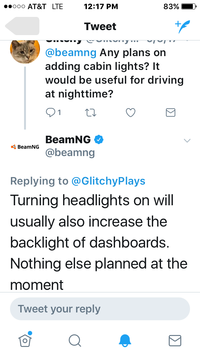Image resolution: width=200 pixels, height=356 pixels.
Task: Open the Notifications bell tab
Action: (125, 341)
